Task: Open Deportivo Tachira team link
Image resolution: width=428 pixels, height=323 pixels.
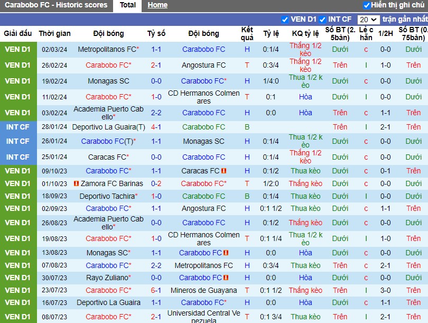Action: [x=108, y=196]
